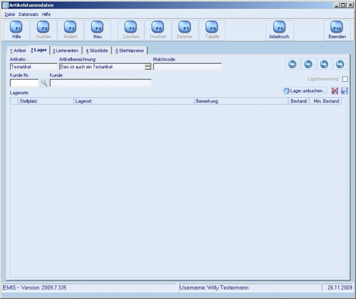Click the F5 Löschen toolbar button
This screenshot has height=299, width=356.
point(131,30)
